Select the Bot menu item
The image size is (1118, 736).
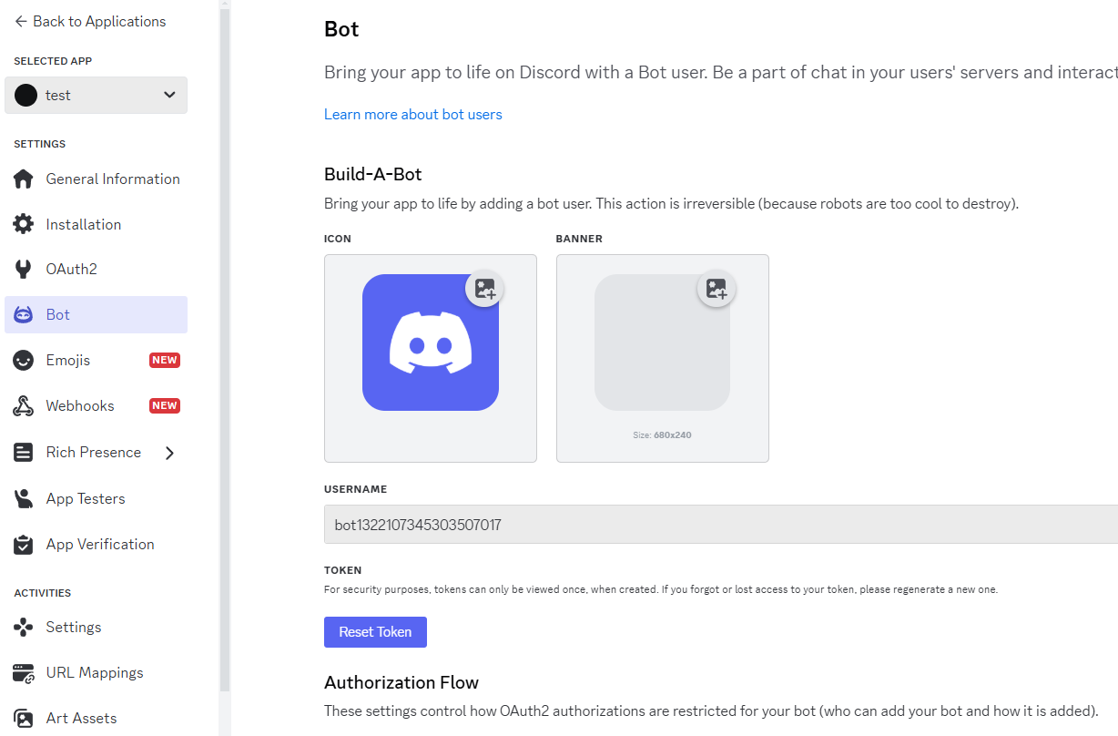(96, 315)
